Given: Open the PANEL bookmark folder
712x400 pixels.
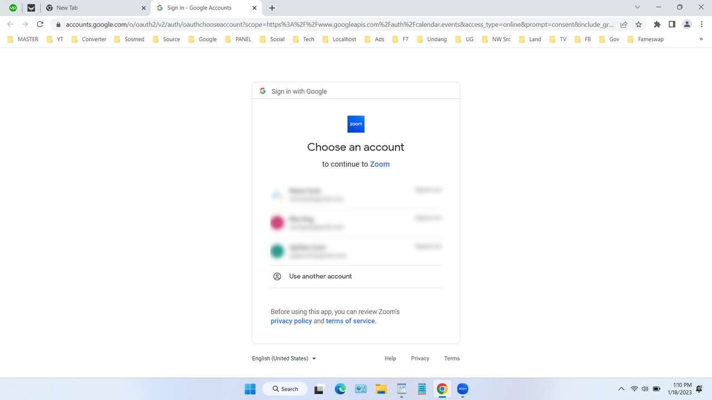Looking at the screenshot, I should point(239,39).
